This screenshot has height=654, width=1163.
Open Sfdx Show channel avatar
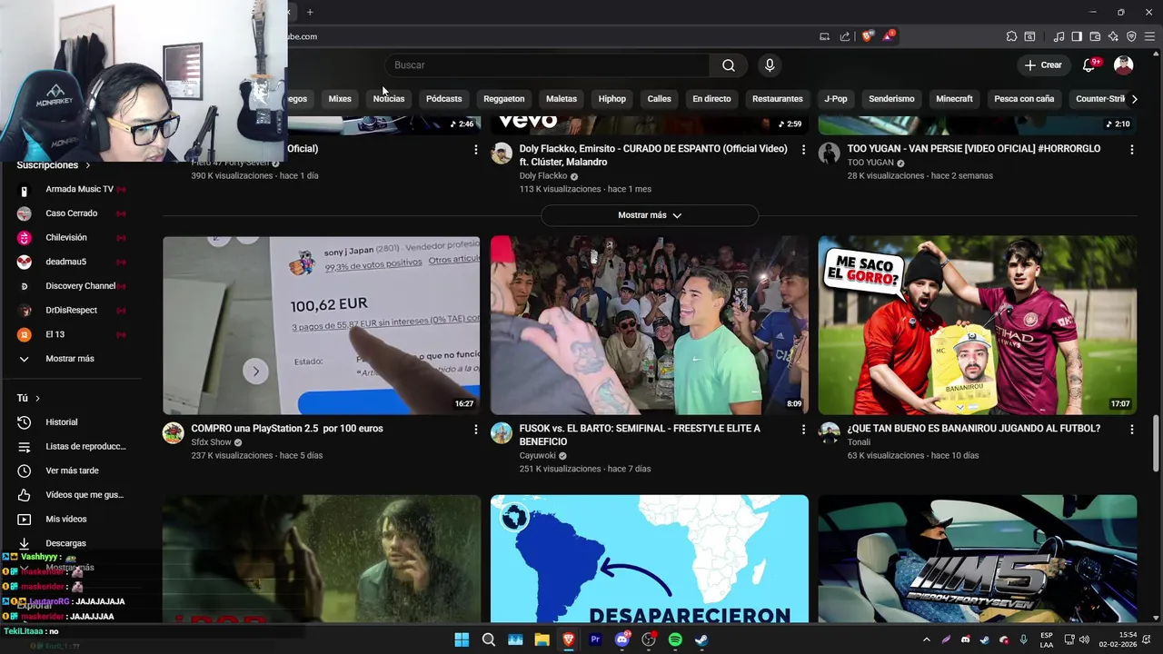pos(174,432)
